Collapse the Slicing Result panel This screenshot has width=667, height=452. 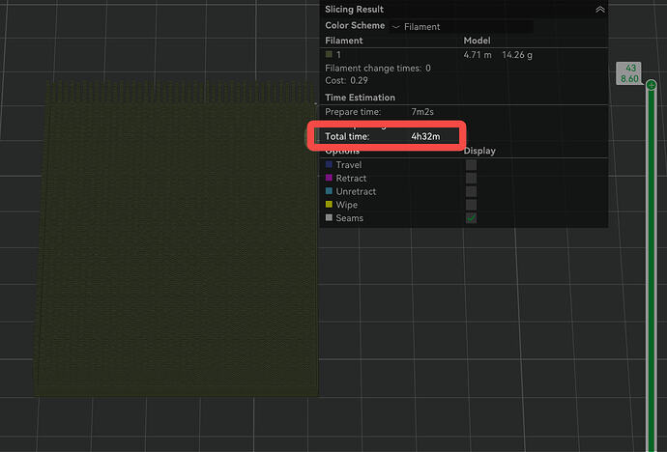pos(599,10)
